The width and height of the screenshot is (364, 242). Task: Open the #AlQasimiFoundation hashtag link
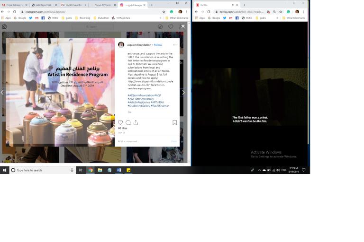[x=140, y=95]
